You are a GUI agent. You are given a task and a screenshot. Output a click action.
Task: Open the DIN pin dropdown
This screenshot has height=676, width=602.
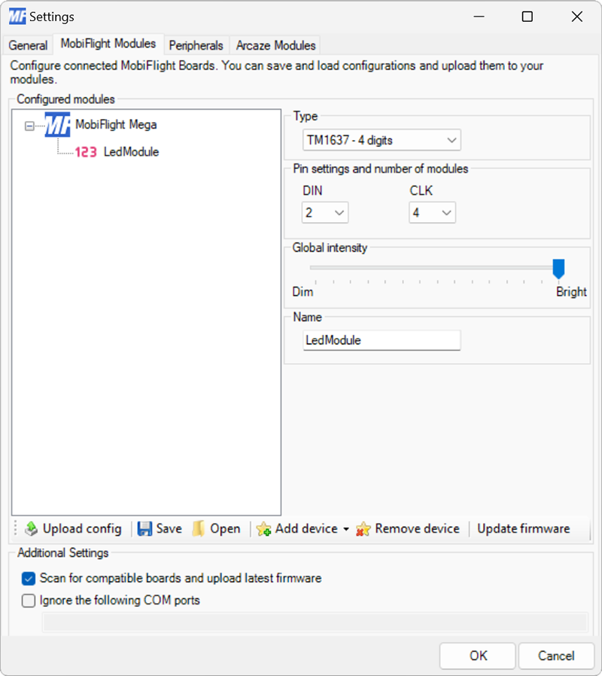339,212
